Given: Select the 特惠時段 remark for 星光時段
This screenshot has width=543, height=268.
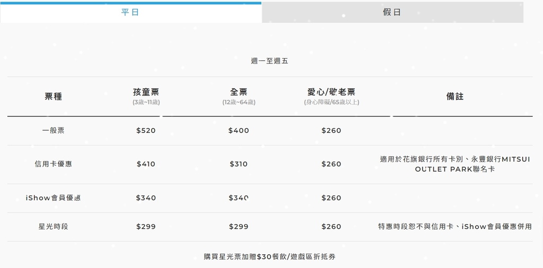Looking at the screenshot, I should [455, 227].
